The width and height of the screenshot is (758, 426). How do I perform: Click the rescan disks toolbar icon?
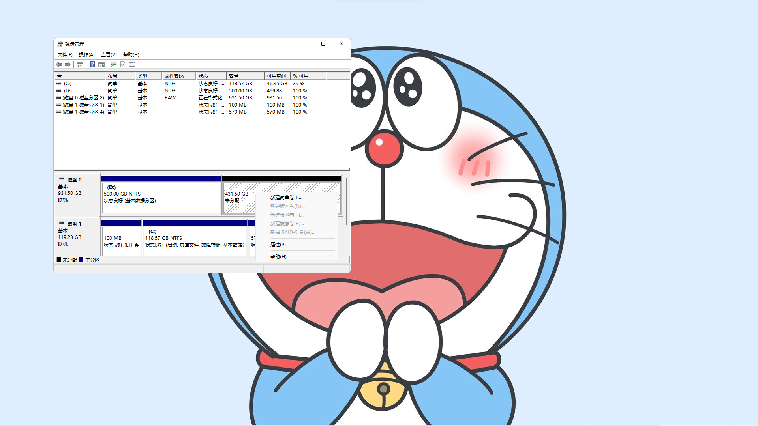(113, 64)
